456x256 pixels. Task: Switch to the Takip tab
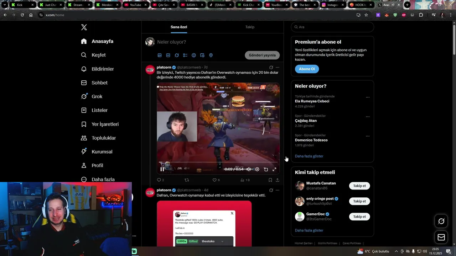pos(250,27)
